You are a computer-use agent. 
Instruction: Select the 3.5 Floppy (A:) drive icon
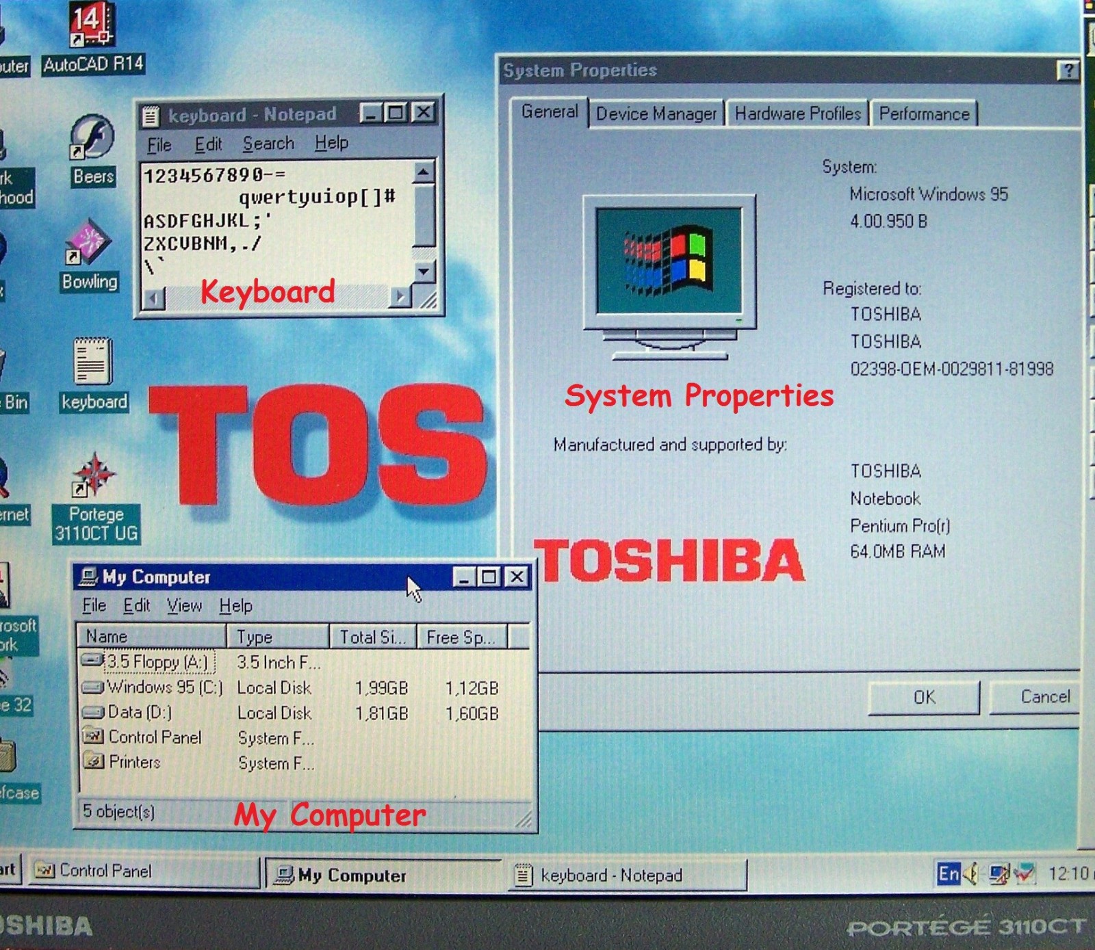(x=93, y=661)
